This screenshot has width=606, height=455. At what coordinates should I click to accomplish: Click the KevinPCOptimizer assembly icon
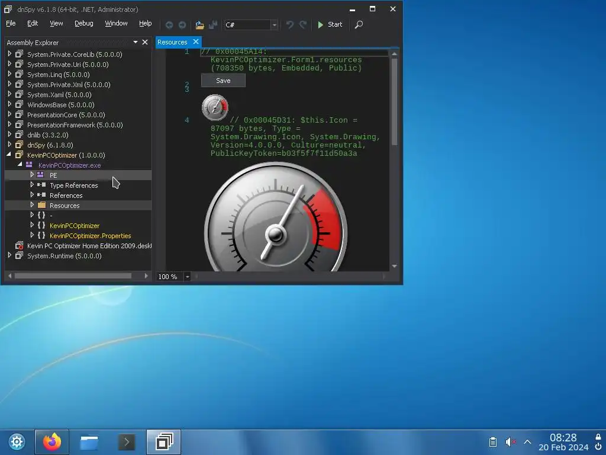[x=19, y=155]
